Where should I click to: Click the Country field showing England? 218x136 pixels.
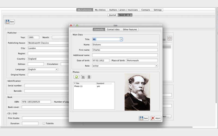(x=48, y=59)
